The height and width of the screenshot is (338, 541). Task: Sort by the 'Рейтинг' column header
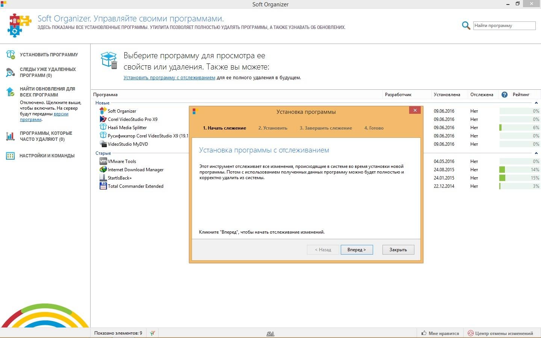click(x=521, y=95)
